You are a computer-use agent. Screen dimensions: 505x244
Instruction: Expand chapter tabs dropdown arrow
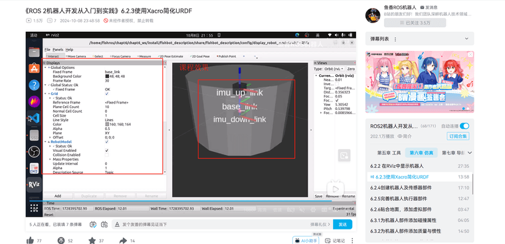click(470, 152)
